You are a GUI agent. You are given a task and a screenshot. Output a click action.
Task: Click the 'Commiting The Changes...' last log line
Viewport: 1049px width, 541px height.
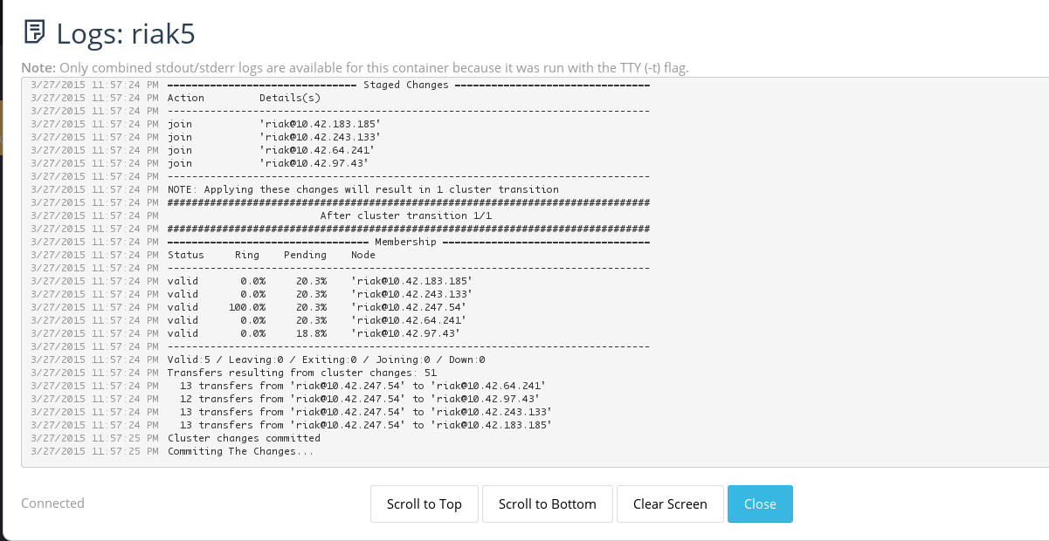pos(240,451)
